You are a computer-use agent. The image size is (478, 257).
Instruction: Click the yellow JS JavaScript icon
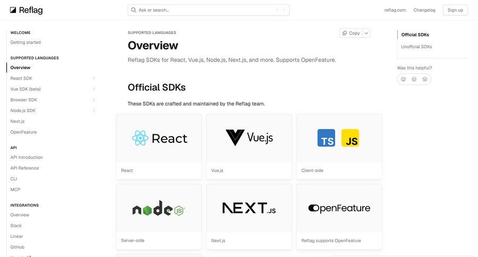coord(351,138)
